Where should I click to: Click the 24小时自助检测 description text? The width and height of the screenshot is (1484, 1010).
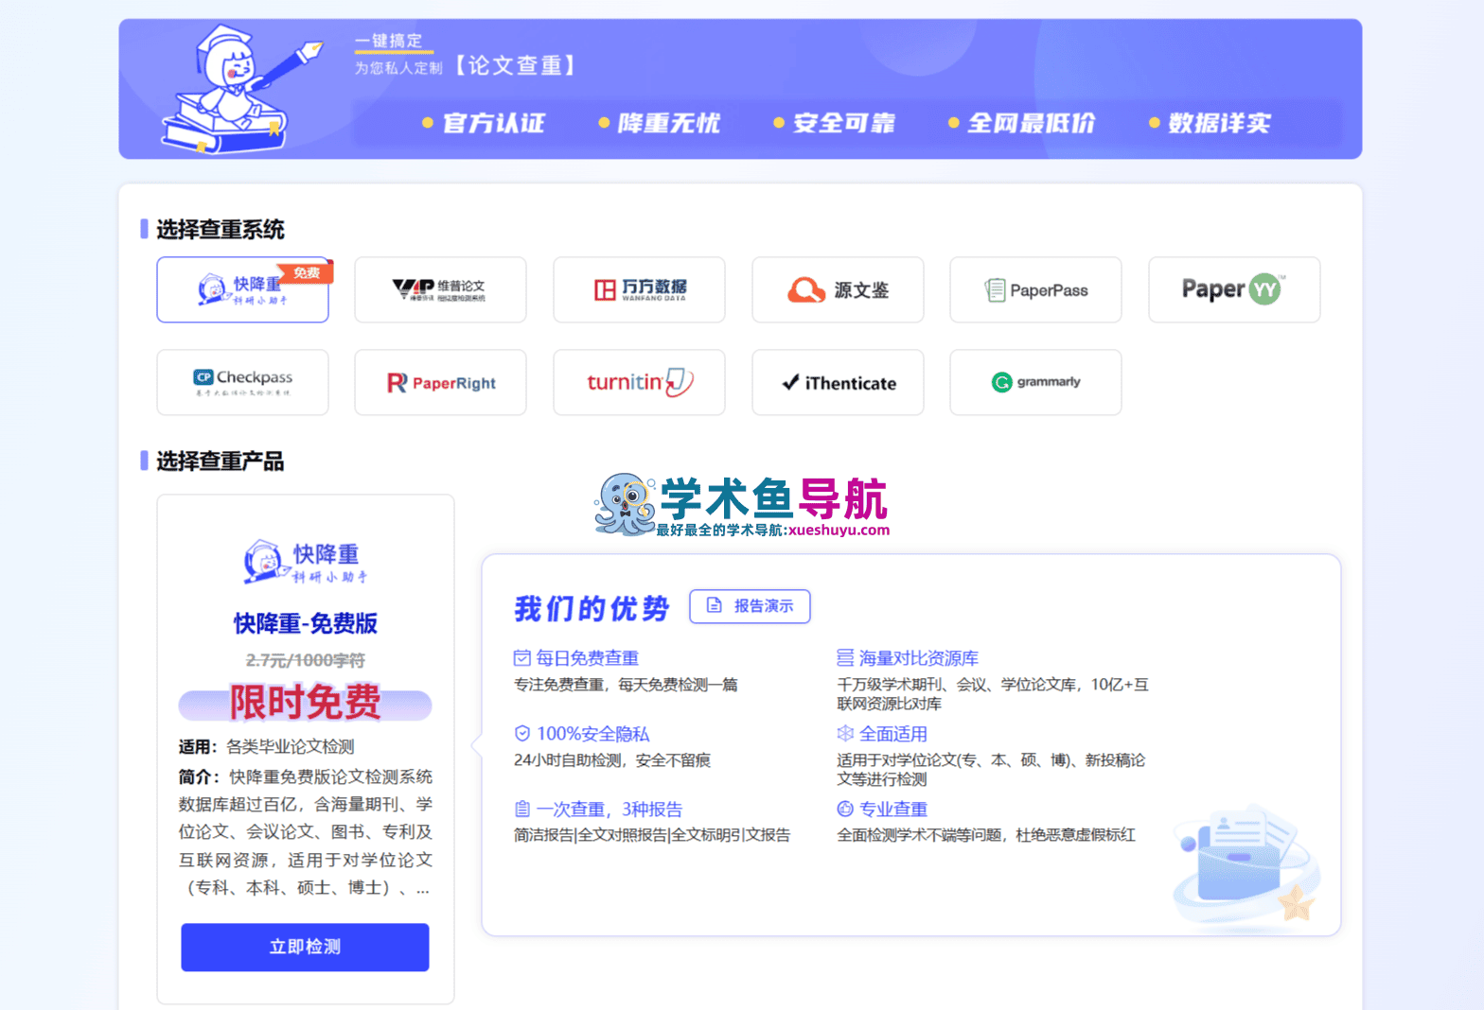click(612, 759)
